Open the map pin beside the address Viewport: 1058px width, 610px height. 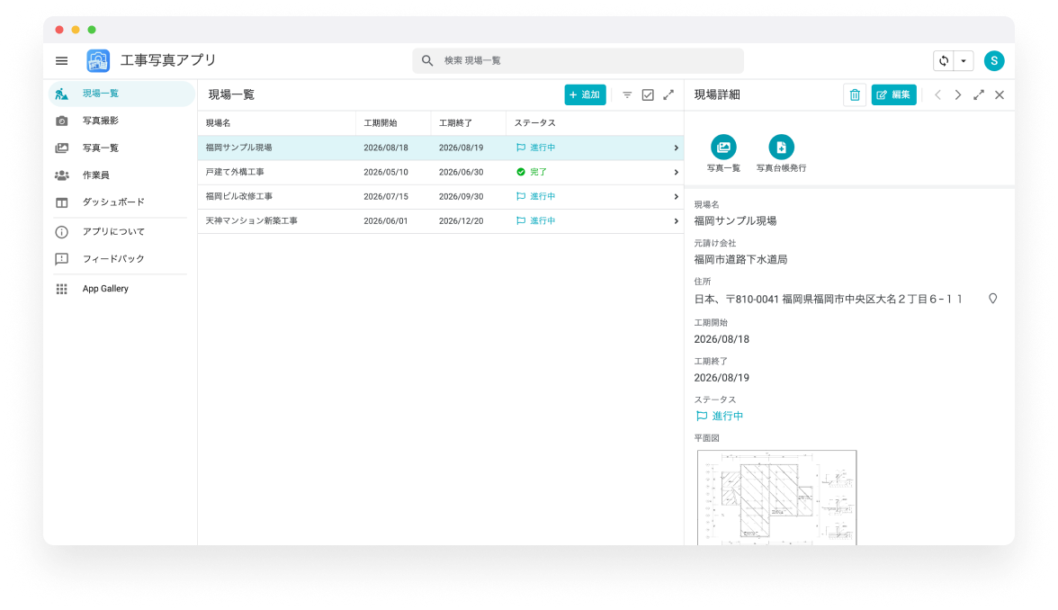pos(992,299)
